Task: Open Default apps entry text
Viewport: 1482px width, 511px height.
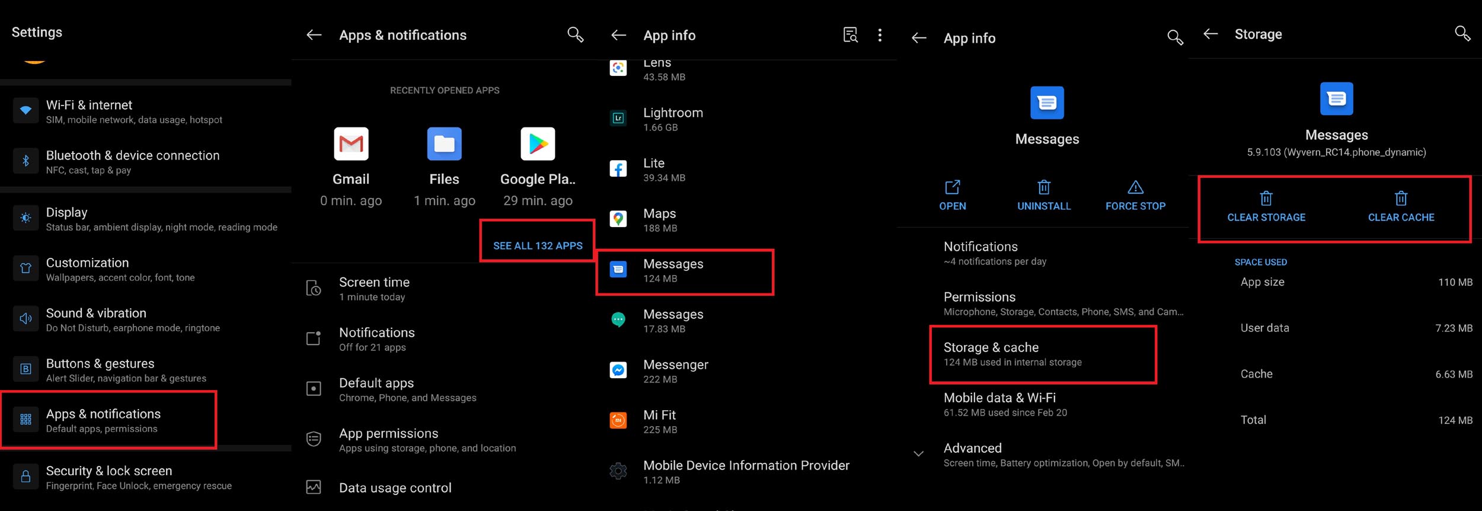Action: point(407,389)
